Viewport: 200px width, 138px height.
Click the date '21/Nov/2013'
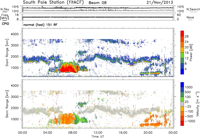pos(160,2)
